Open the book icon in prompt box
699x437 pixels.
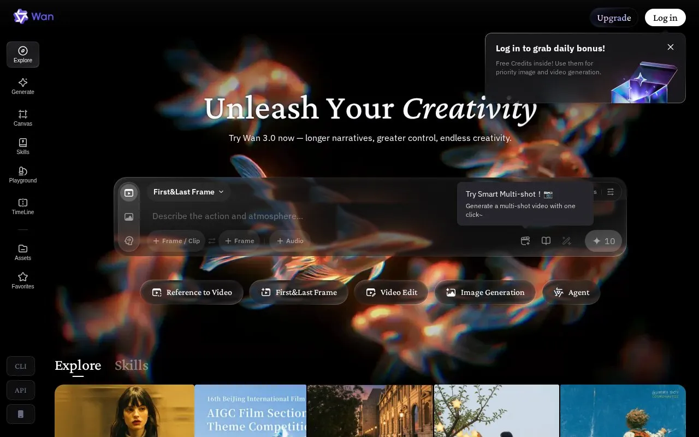(x=546, y=241)
